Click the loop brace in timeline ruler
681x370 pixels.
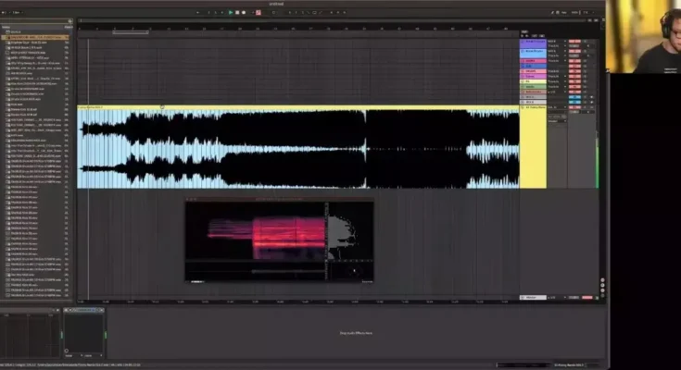(130, 31)
